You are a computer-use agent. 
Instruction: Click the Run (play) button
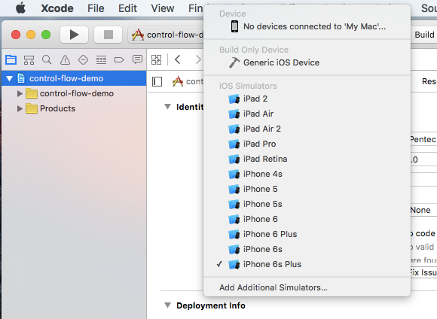point(74,35)
